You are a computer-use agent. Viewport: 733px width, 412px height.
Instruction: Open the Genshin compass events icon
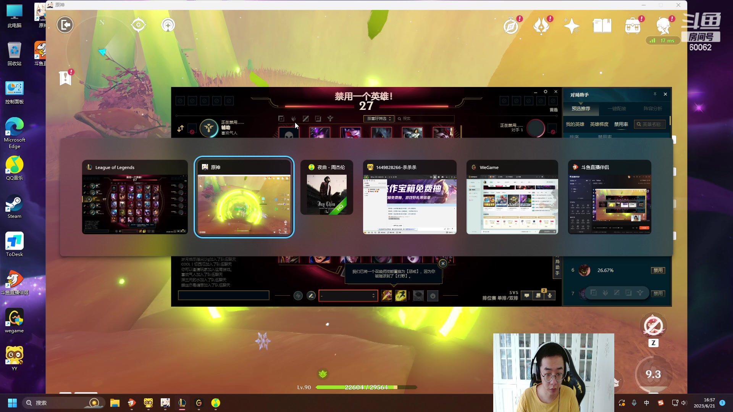[x=511, y=26]
